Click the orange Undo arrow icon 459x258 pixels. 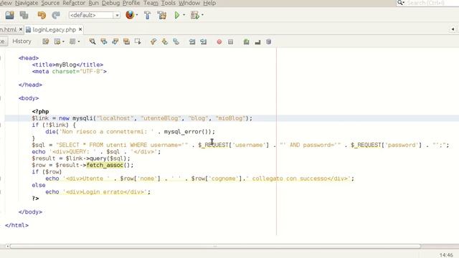(x=42, y=15)
